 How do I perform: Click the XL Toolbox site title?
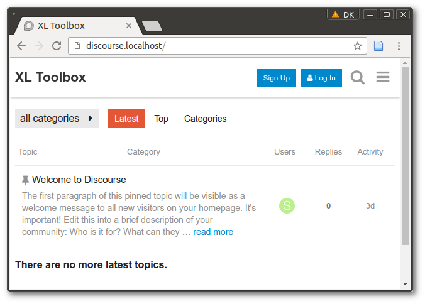[x=50, y=77]
